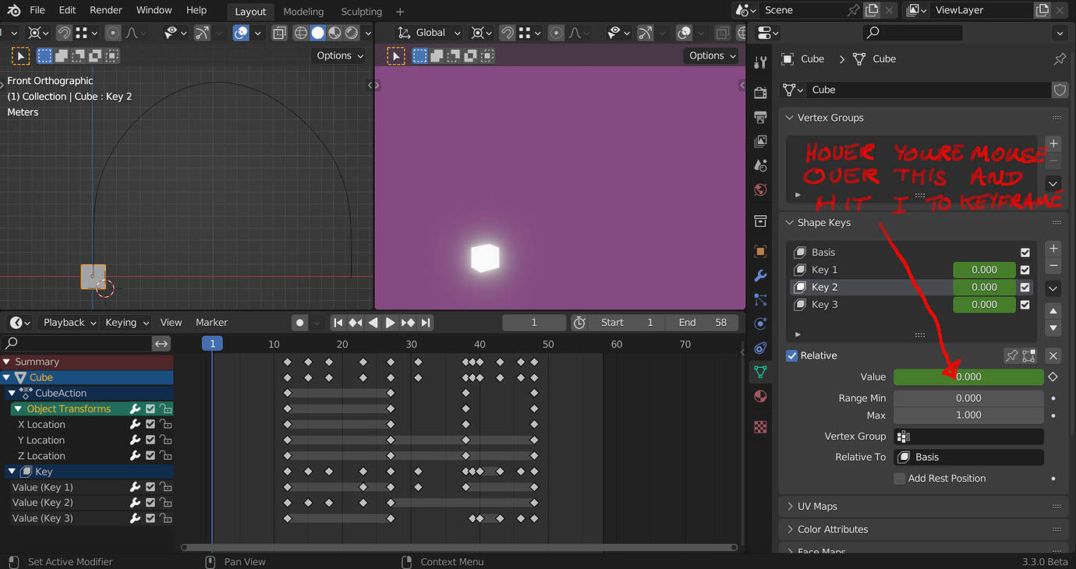The width and height of the screenshot is (1076, 569).
Task: Open the Playback dropdown in the timeline
Action: coord(69,323)
